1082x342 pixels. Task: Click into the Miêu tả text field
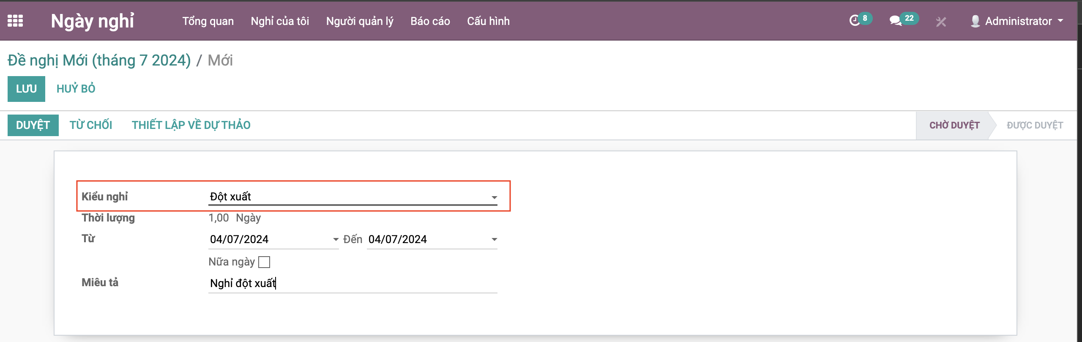click(352, 283)
